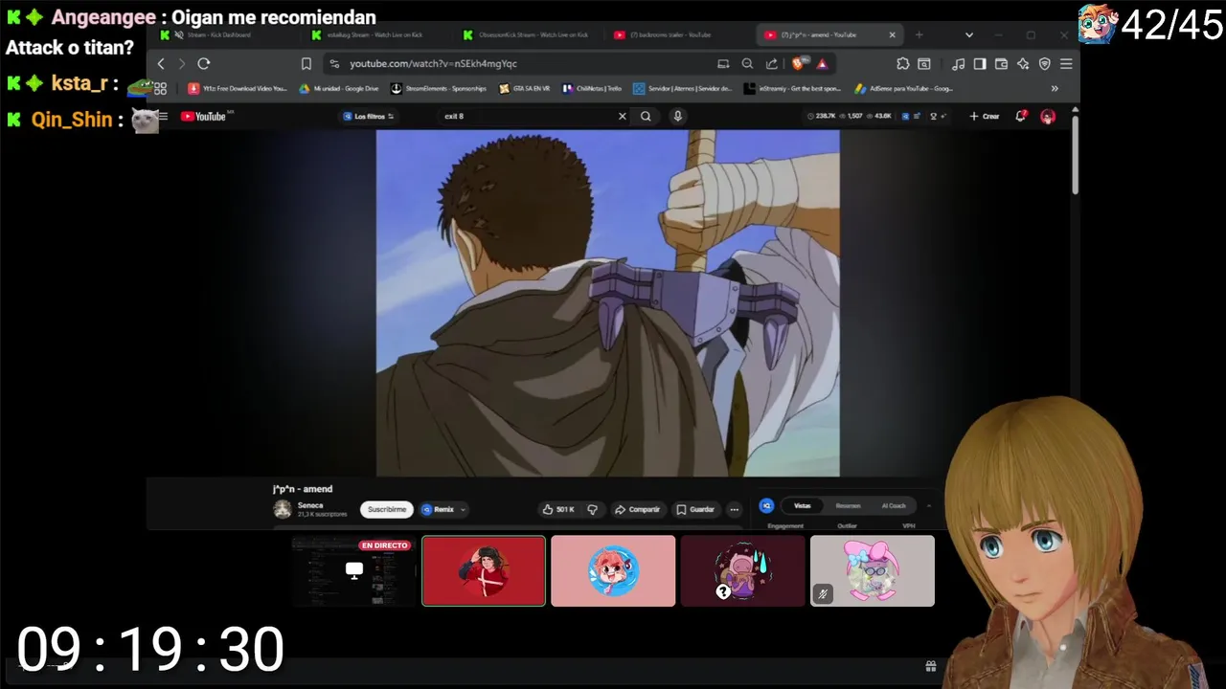Run search with the magnifier button

646,117
